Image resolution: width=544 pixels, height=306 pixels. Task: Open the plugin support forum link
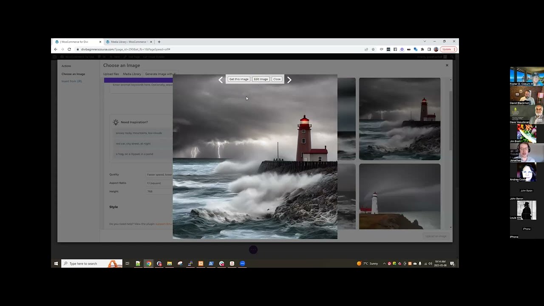(x=164, y=224)
